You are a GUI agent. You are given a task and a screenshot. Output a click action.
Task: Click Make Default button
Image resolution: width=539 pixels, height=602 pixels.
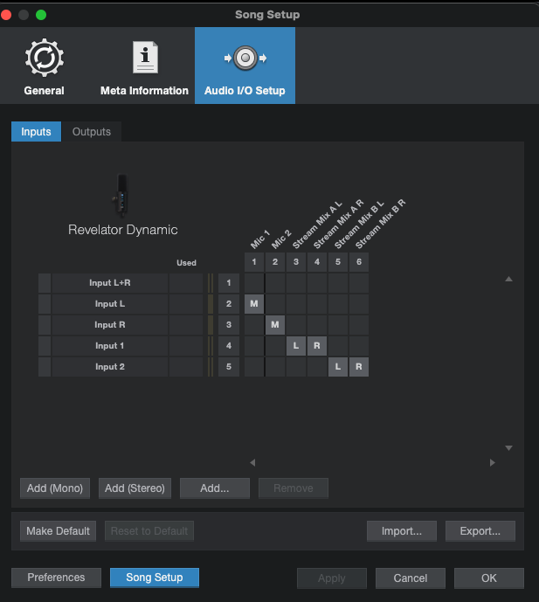pos(58,531)
